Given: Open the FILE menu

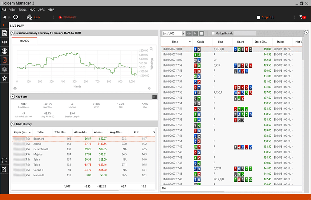Looking at the screenshot, I should click(x=4, y=9).
